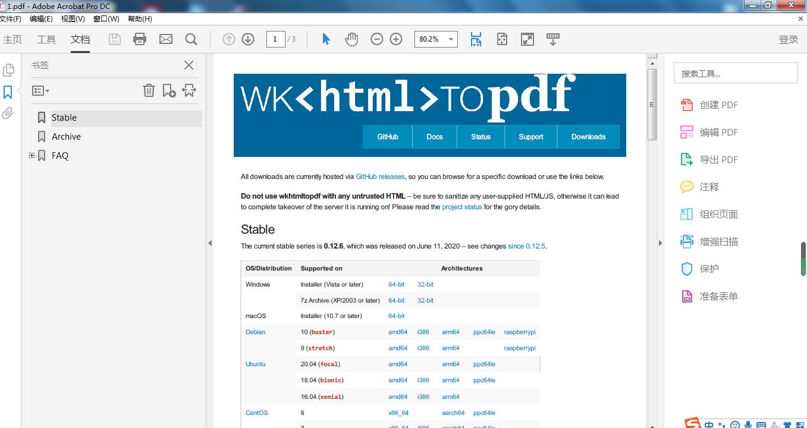
Task: Click the page number input field
Action: click(x=275, y=39)
